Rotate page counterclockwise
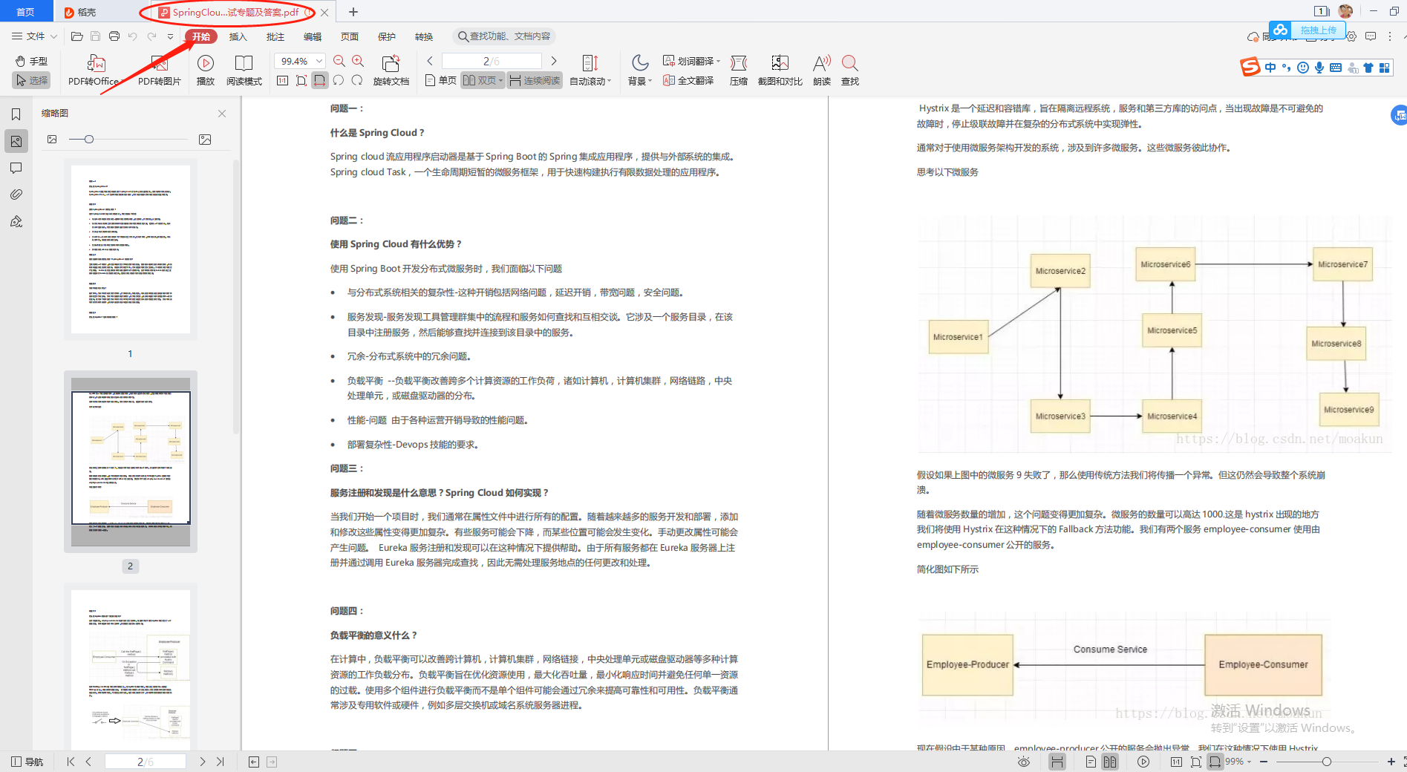This screenshot has width=1407, height=772. pos(339,80)
